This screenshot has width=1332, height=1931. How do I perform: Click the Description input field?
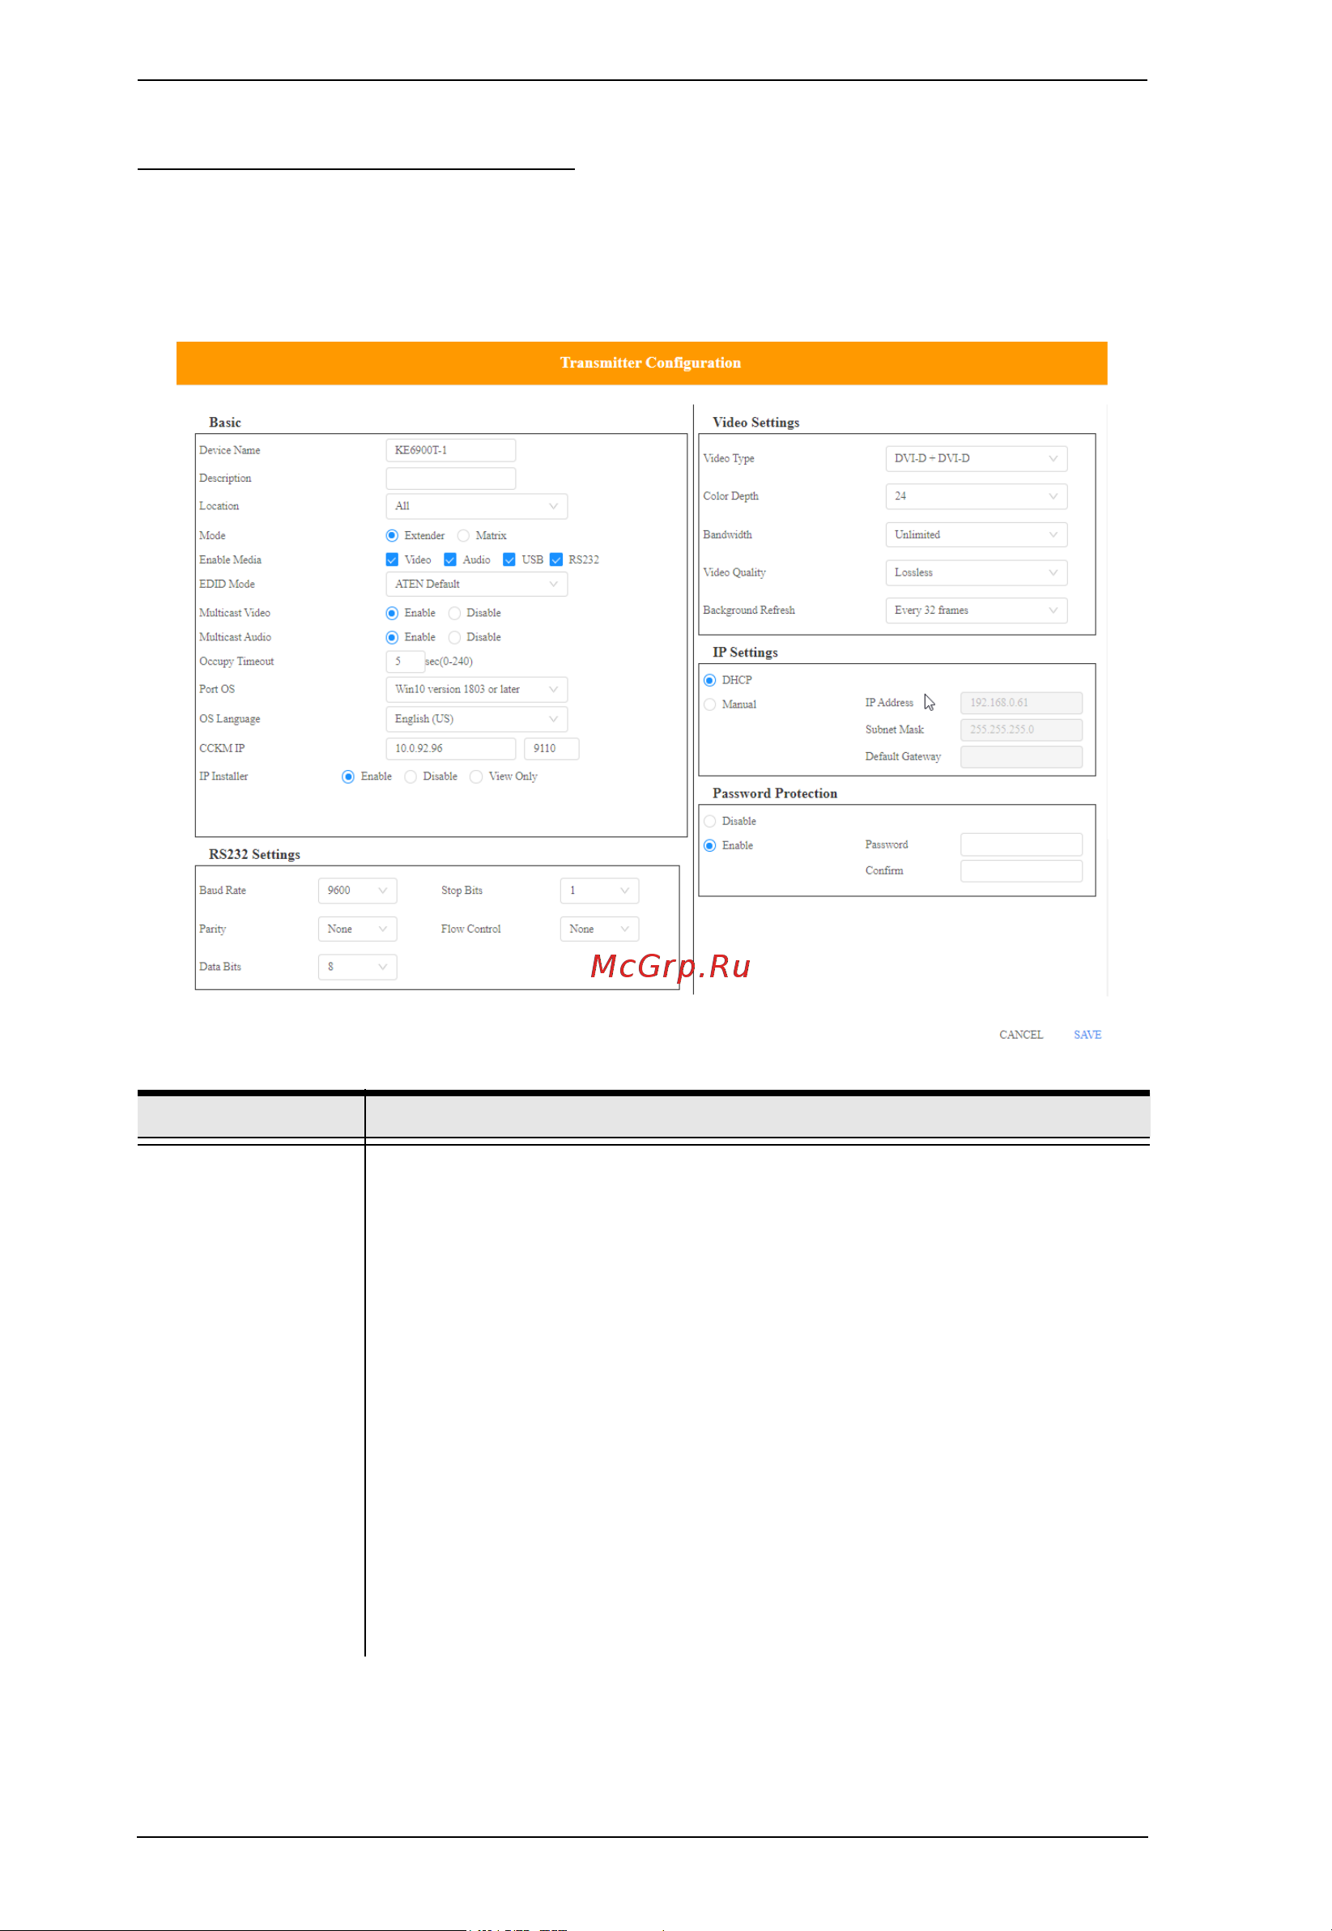pos(451,479)
